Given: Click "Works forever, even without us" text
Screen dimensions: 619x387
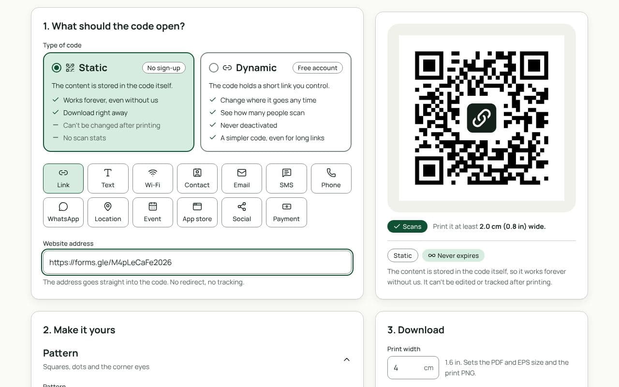Looking at the screenshot, I should pyautogui.click(x=111, y=100).
